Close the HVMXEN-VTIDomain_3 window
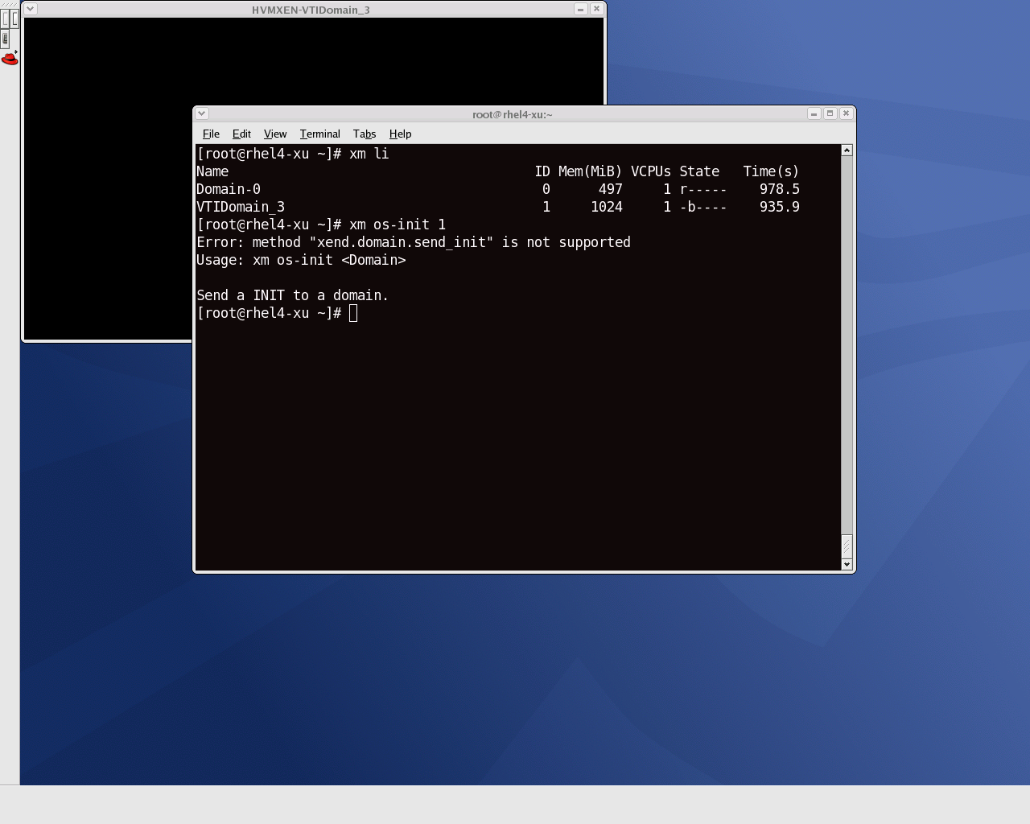This screenshot has height=824, width=1030. [x=596, y=9]
